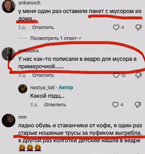Image resolution: width=145 pixels, height=154 pixels.
Task: Reply to ankanoch's comment via Ответить
Action: [43, 28]
